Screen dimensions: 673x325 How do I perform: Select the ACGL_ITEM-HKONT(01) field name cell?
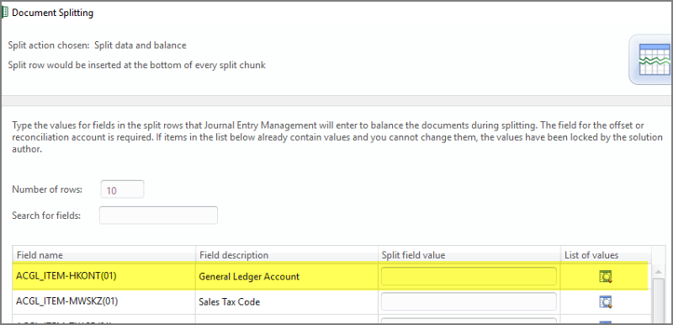point(104,276)
